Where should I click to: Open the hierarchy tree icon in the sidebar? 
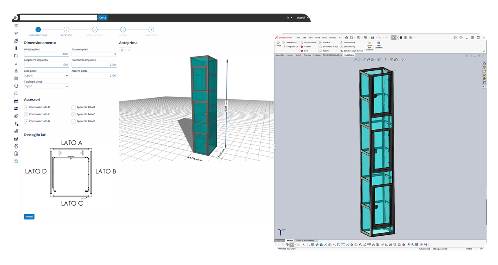pyautogui.click(x=16, y=71)
